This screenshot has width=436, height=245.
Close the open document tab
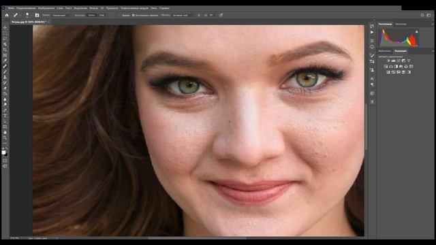pos(48,22)
